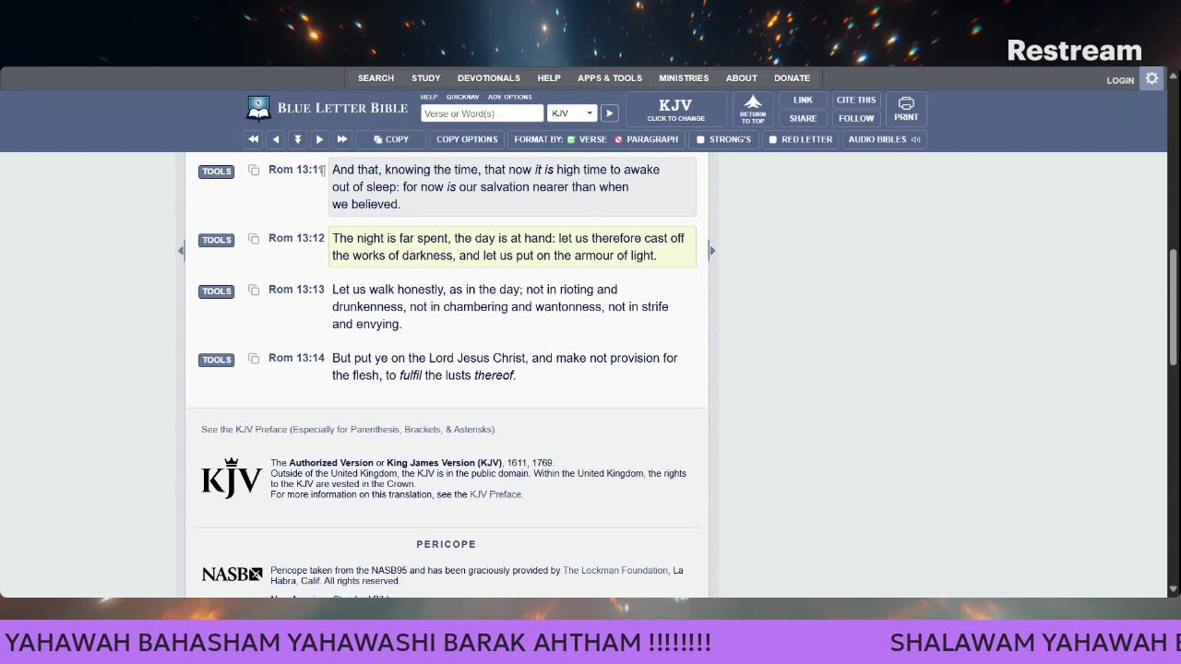Screen dimensions: 1181x664
Task: Open Tools for Rom 13:13
Action: point(217,291)
